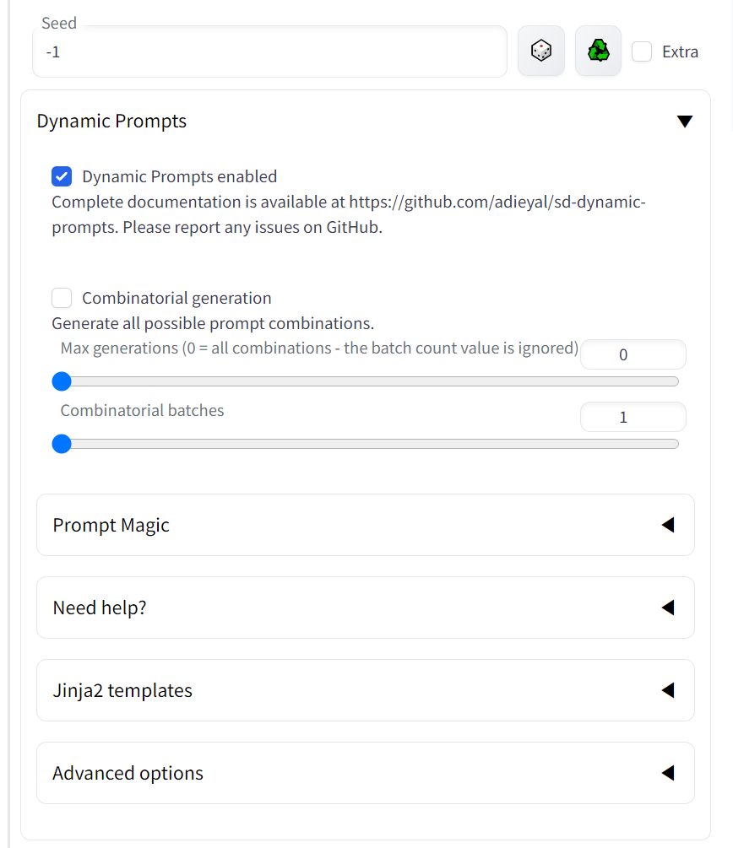The width and height of the screenshot is (733, 848).
Task: Expand the Advanced options section
Action: [366, 773]
